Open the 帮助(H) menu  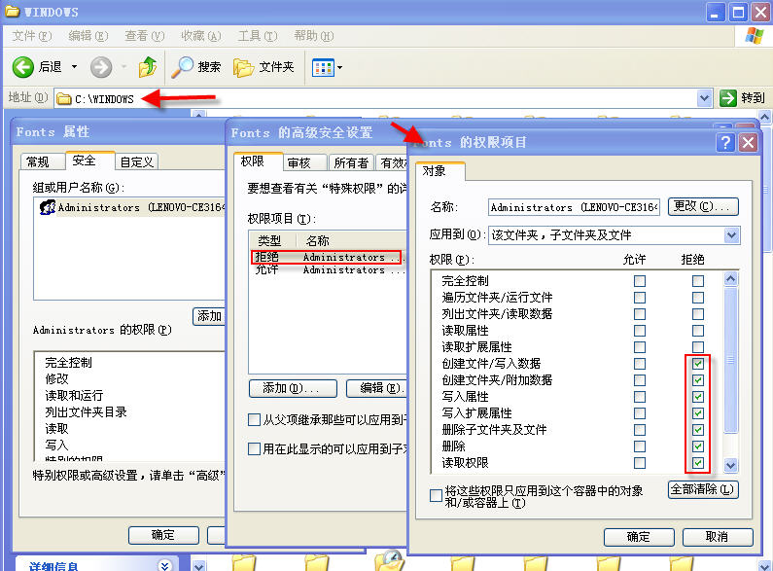click(x=313, y=36)
